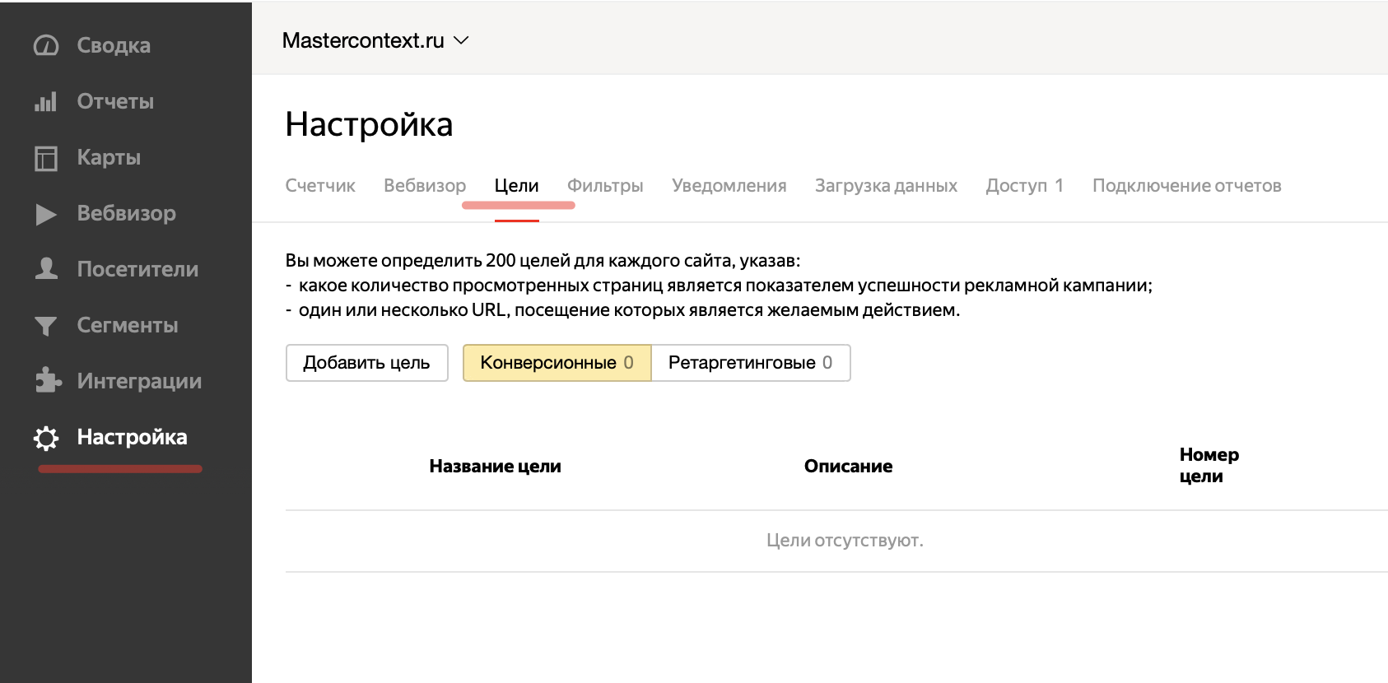Click the Вебвизор play triangle icon
This screenshot has height=683, width=1388.
pos(46,214)
